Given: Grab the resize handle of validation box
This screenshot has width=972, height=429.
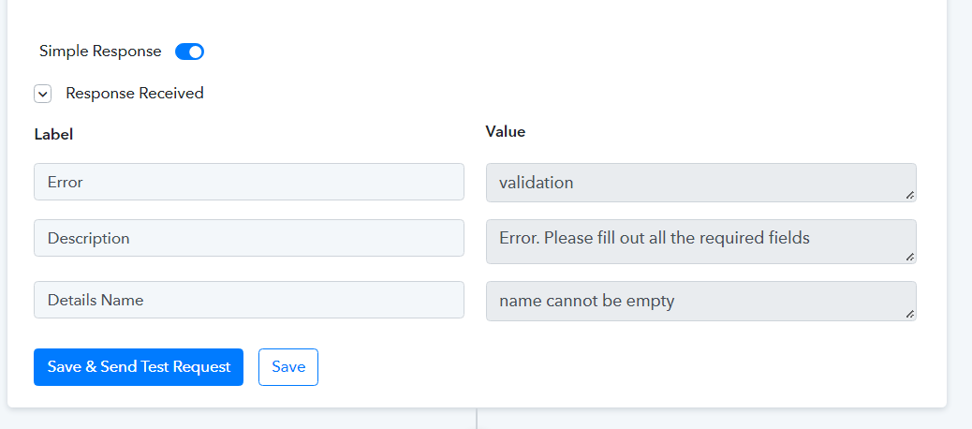Looking at the screenshot, I should click(x=909, y=195).
